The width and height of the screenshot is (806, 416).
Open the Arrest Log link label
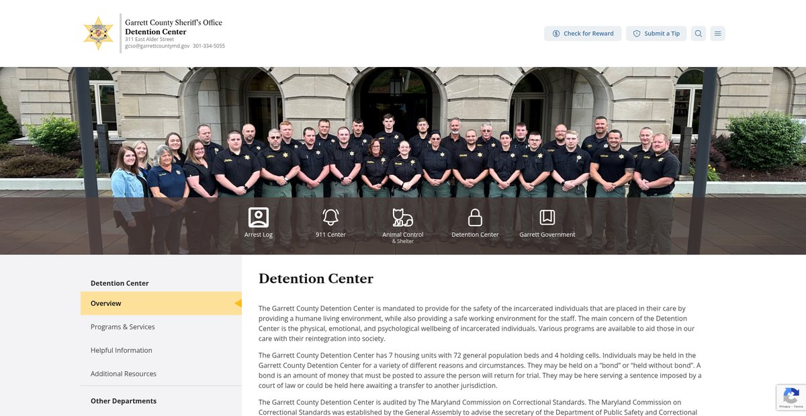[x=259, y=235]
